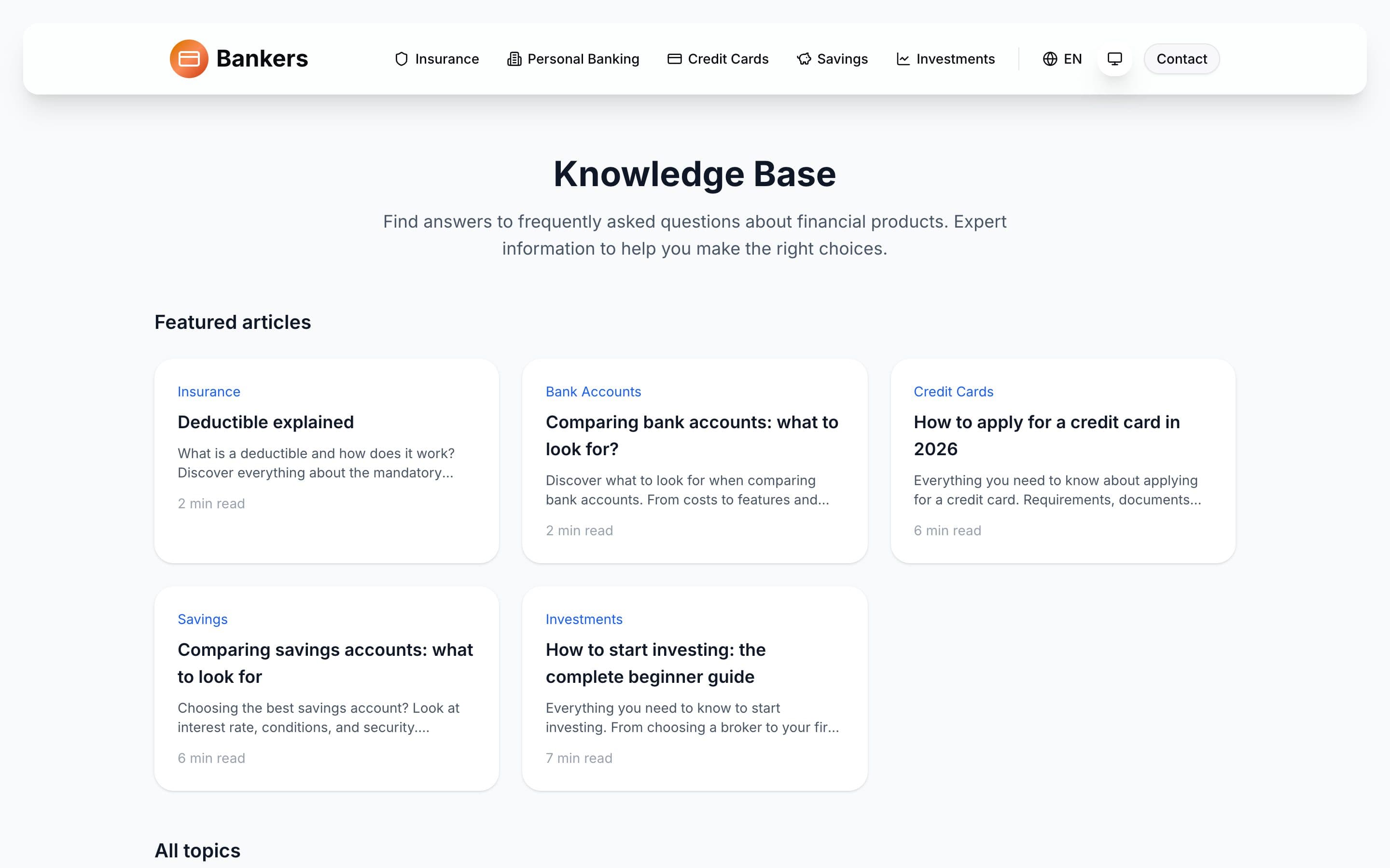Click the chart icon beside Investments
1390x868 pixels.
[903, 59]
